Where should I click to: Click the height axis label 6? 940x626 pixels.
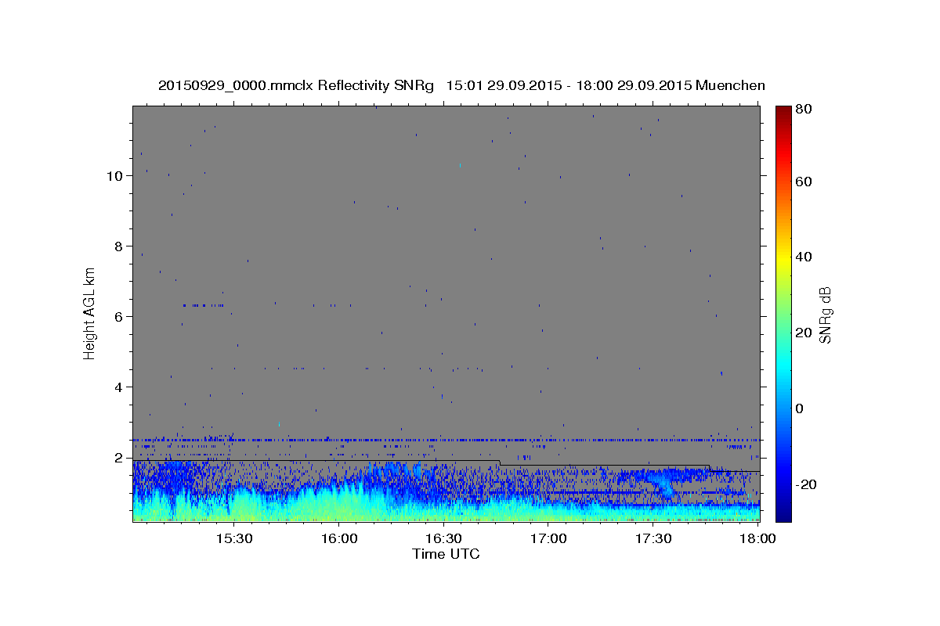(119, 317)
